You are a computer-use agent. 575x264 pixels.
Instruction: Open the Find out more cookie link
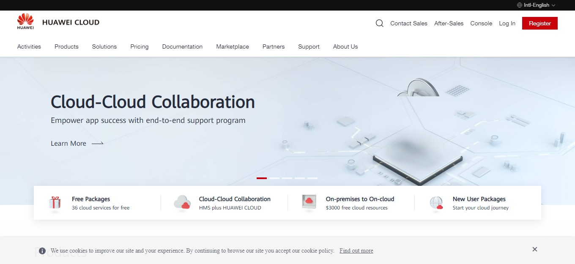[356, 250]
